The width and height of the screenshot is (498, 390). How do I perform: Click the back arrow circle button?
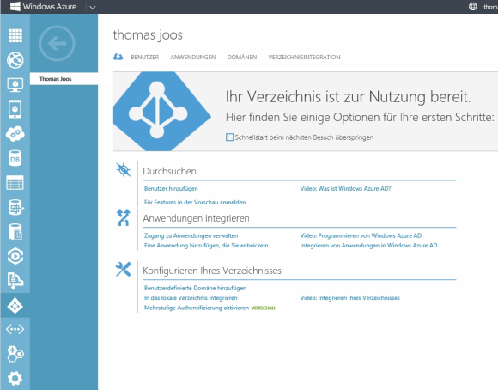point(58,43)
